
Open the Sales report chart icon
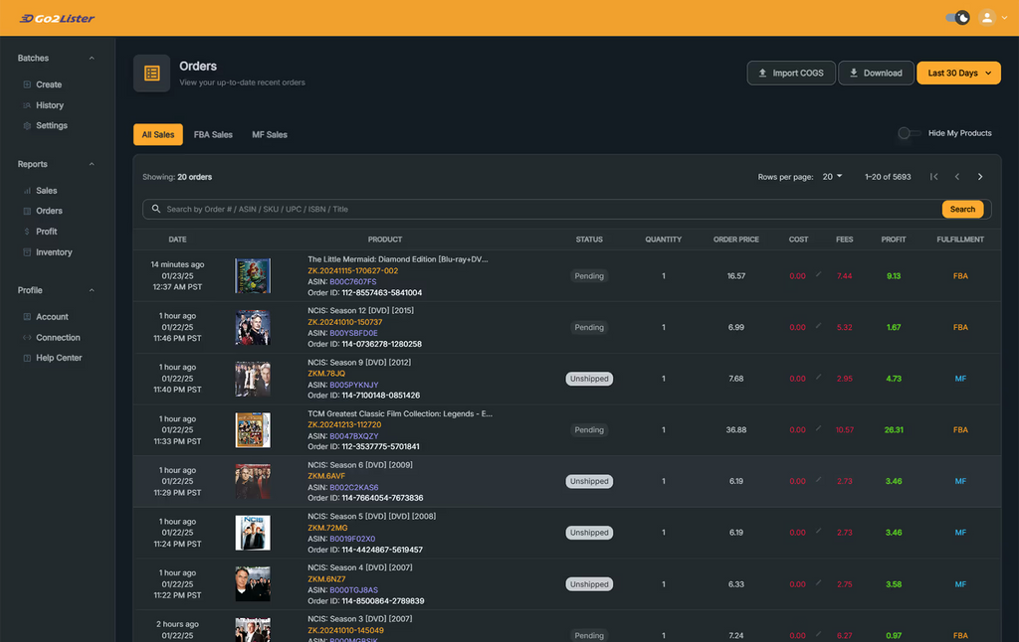coord(27,191)
